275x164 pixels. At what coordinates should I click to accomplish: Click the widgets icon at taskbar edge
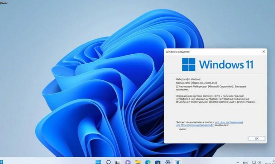pos(1,162)
